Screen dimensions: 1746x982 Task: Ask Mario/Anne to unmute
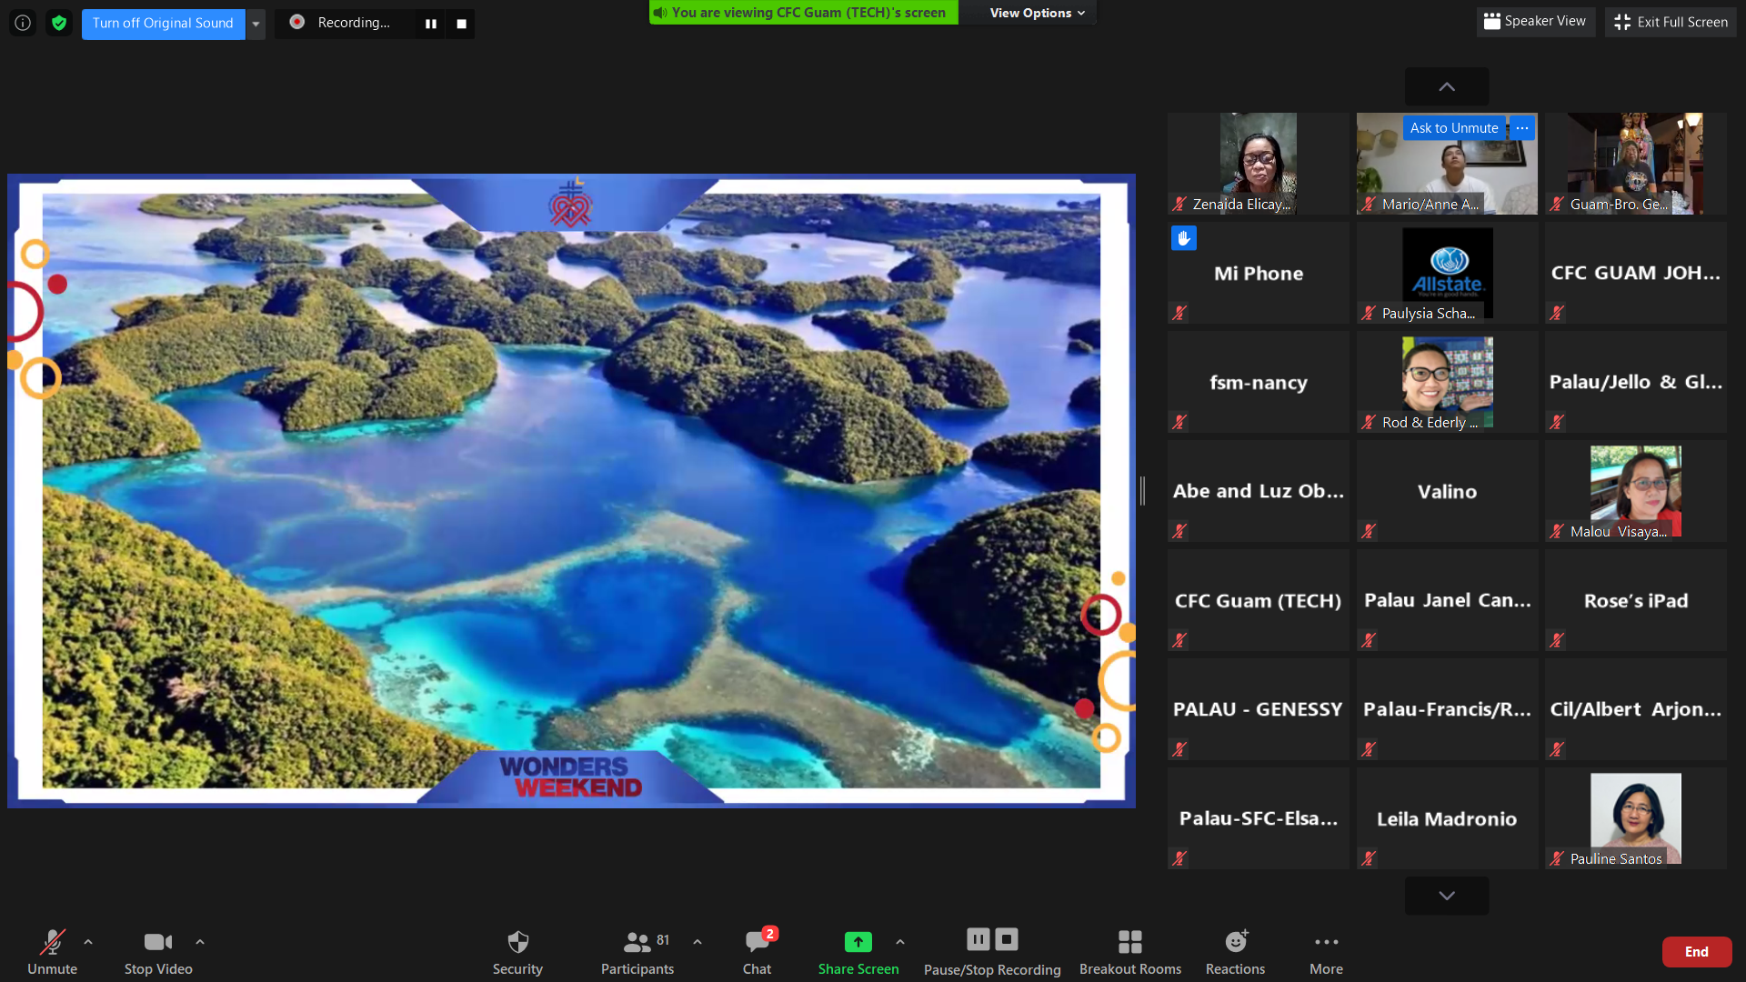[x=1454, y=128]
